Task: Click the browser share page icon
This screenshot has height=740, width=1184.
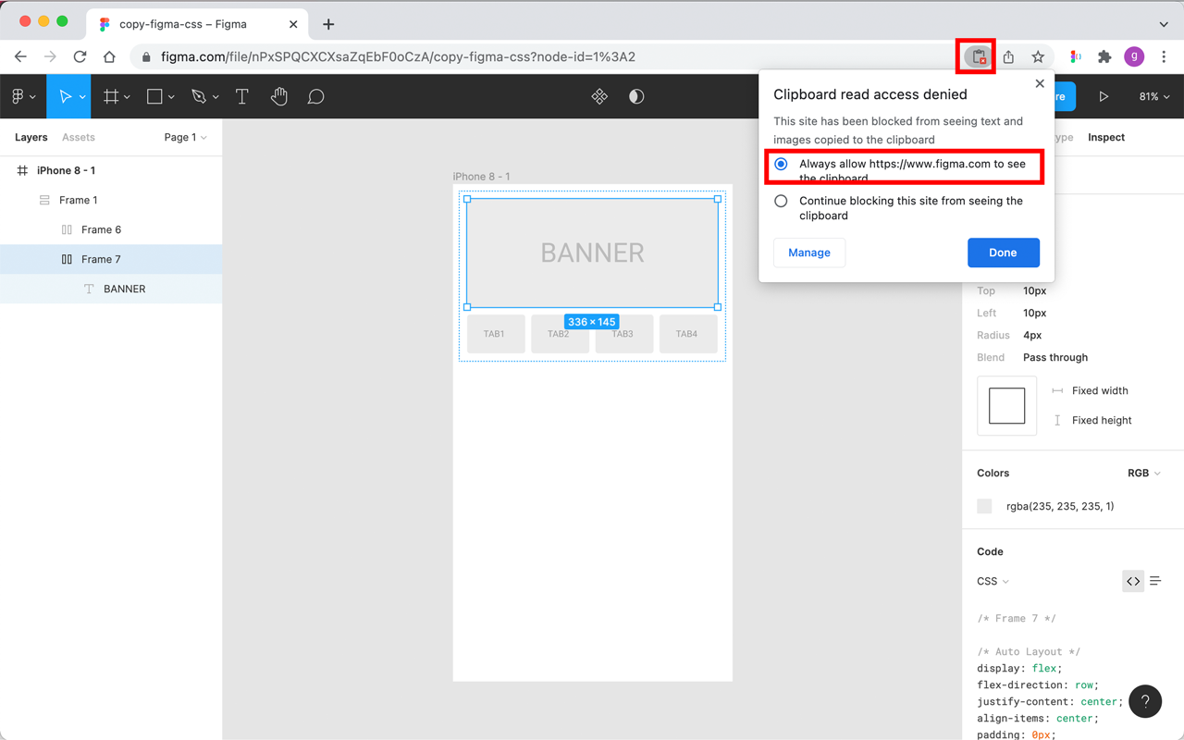Action: tap(1008, 57)
